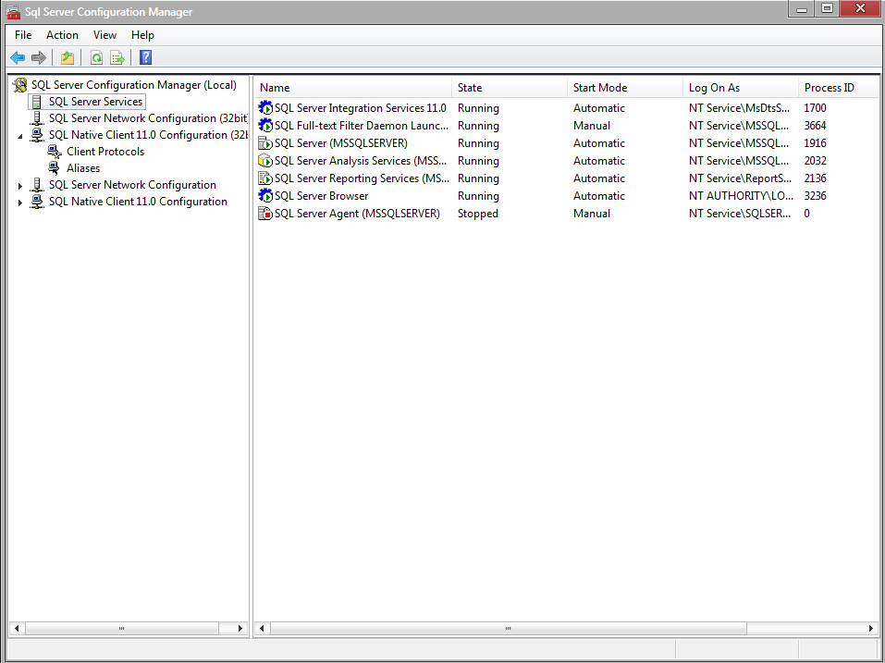Click the services list horizontal scrollbar thumb
The image size is (885, 663).
[x=509, y=628]
